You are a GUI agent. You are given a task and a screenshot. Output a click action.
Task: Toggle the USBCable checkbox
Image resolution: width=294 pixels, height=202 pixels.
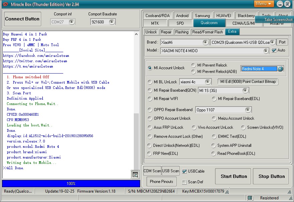coord(184,171)
